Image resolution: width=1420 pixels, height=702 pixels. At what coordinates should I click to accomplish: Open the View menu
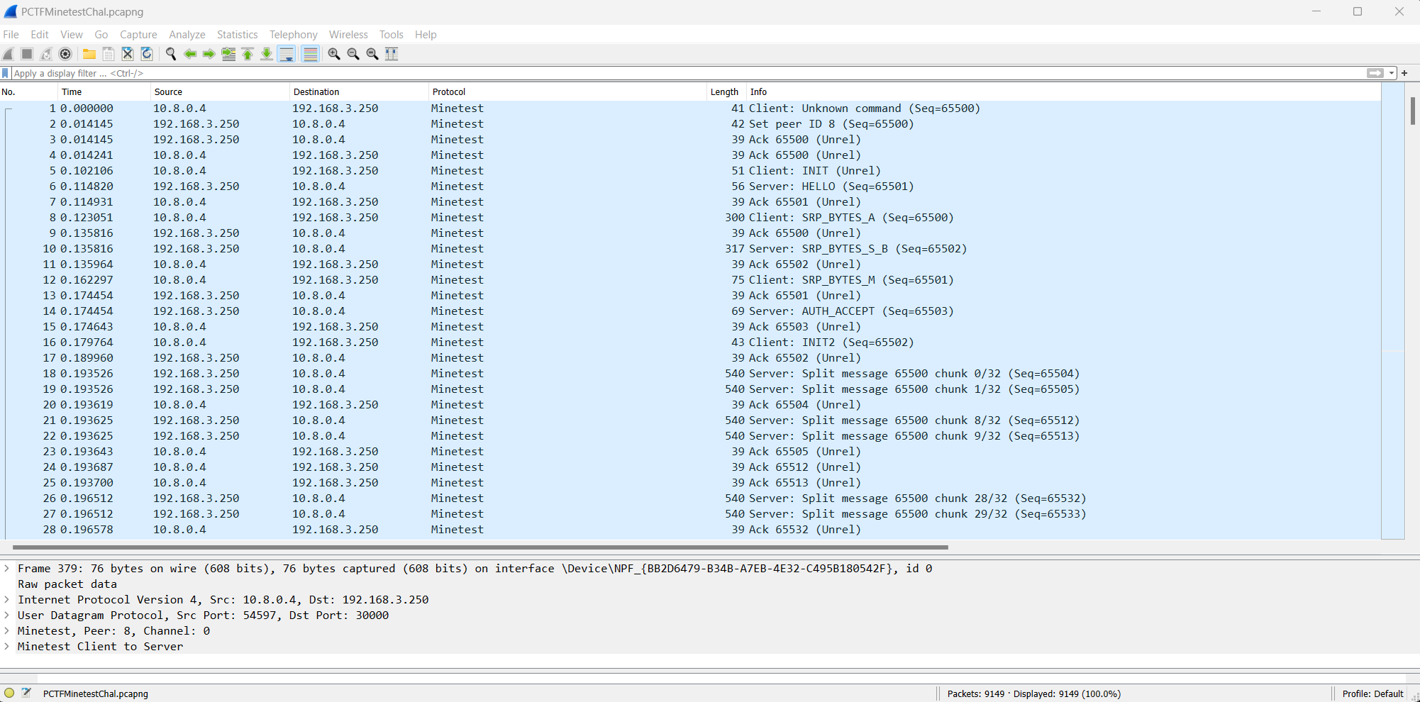point(72,34)
